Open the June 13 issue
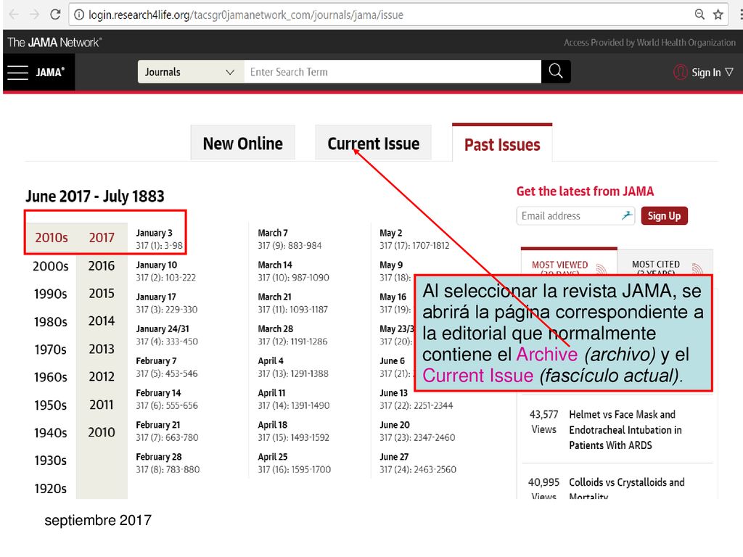Viewport: 743px width, 557px height. [416, 400]
